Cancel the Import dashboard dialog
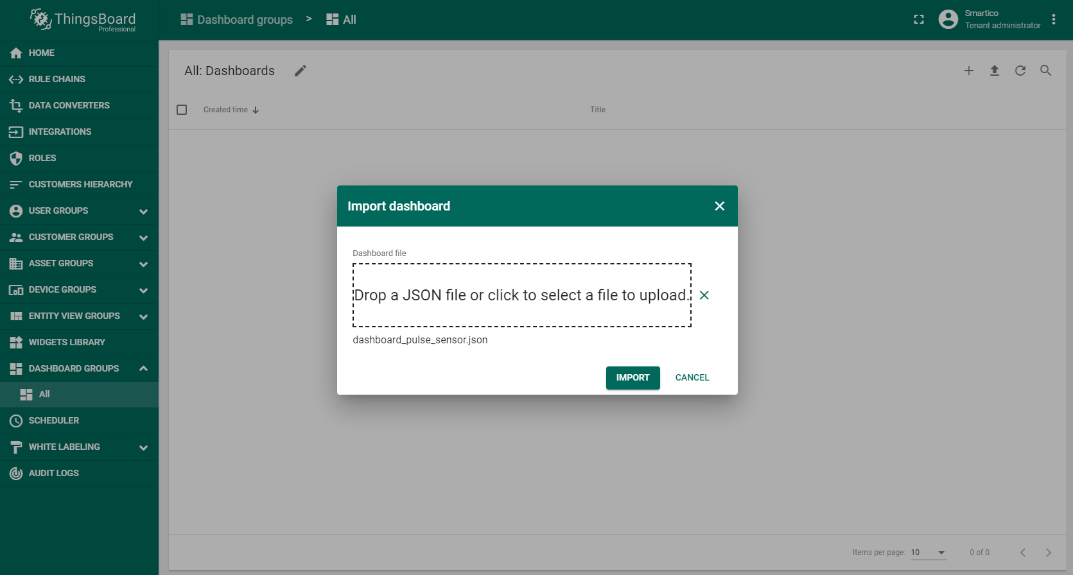The width and height of the screenshot is (1073, 575). coord(692,378)
